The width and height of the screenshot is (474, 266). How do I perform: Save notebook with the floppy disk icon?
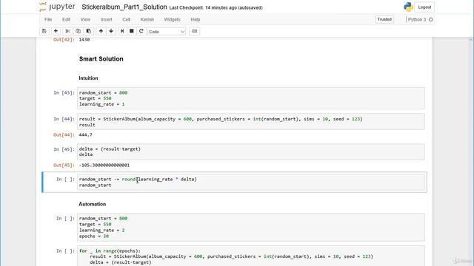click(x=44, y=31)
